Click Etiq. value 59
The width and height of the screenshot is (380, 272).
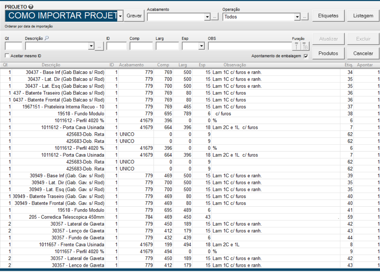[x=350, y=217]
